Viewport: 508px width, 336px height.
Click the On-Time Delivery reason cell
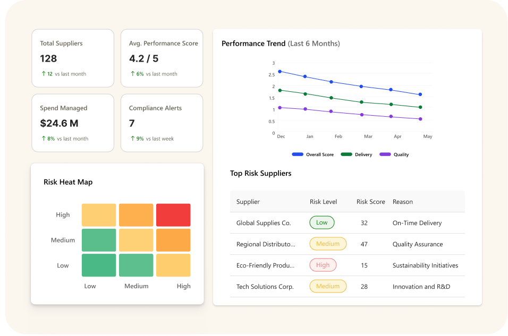tap(417, 223)
